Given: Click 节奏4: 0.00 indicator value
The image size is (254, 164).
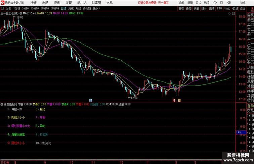Looking at the screenshot, I should click(68, 104).
